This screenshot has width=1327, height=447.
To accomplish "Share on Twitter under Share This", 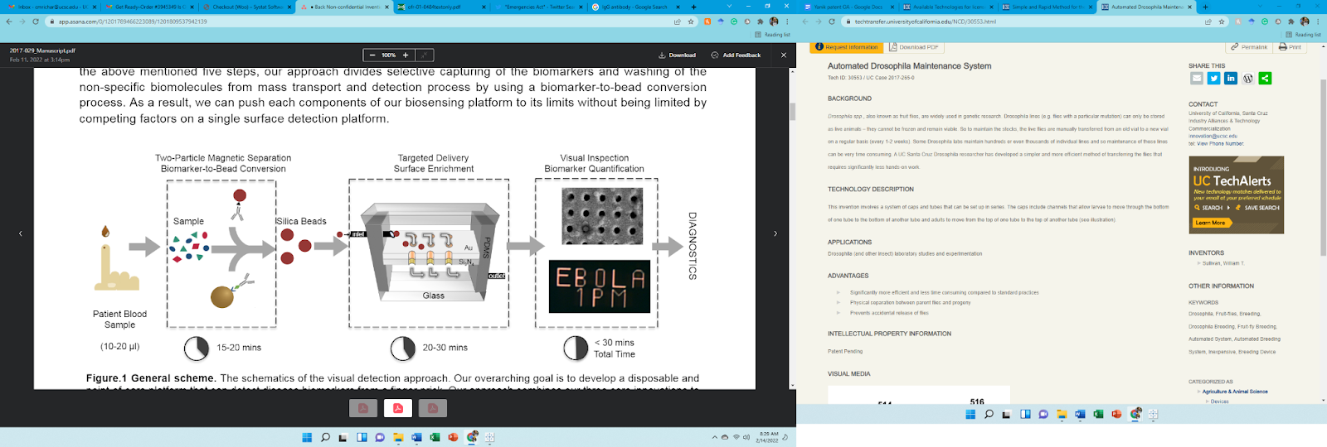I will click(1213, 78).
